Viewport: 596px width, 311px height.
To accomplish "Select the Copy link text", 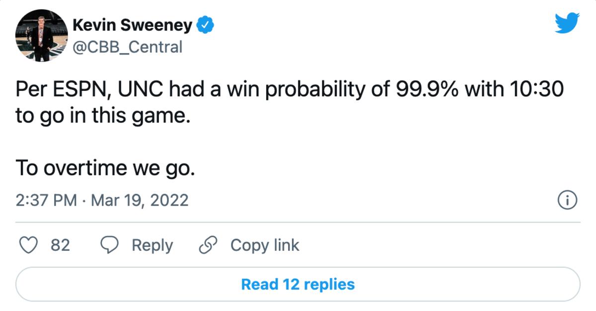I will [x=265, y=245].
